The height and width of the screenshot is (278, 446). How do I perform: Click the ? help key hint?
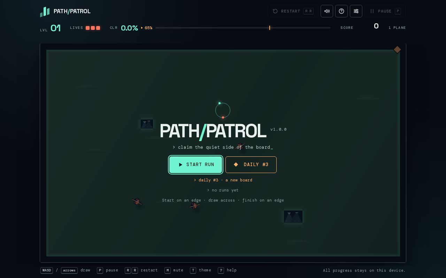click(x=221, y=270)
